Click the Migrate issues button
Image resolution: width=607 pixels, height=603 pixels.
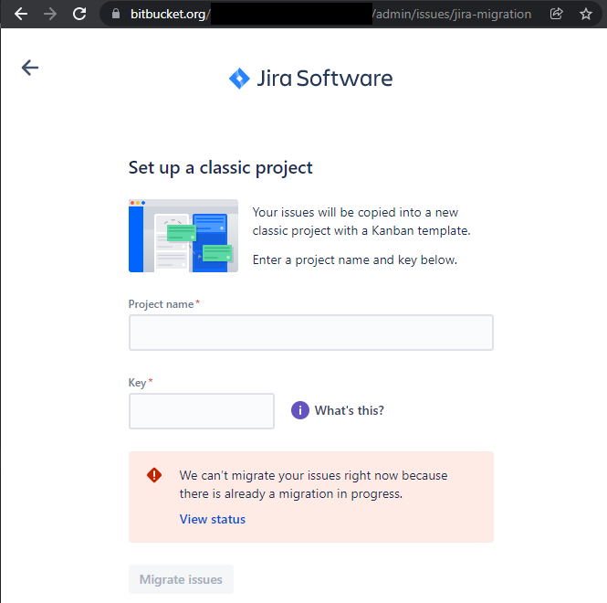click(x=181, y=579)
